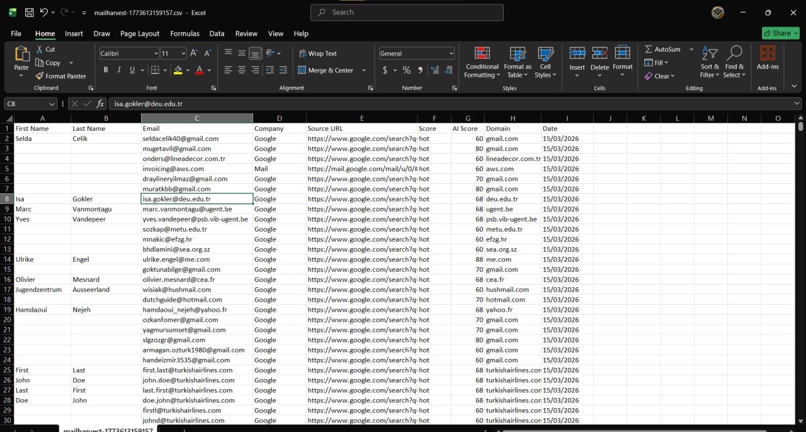The width and height of the screenshot is (806, 432).
Task: Switch to the Formulas ribbon tab
Action: coord(184,33)
